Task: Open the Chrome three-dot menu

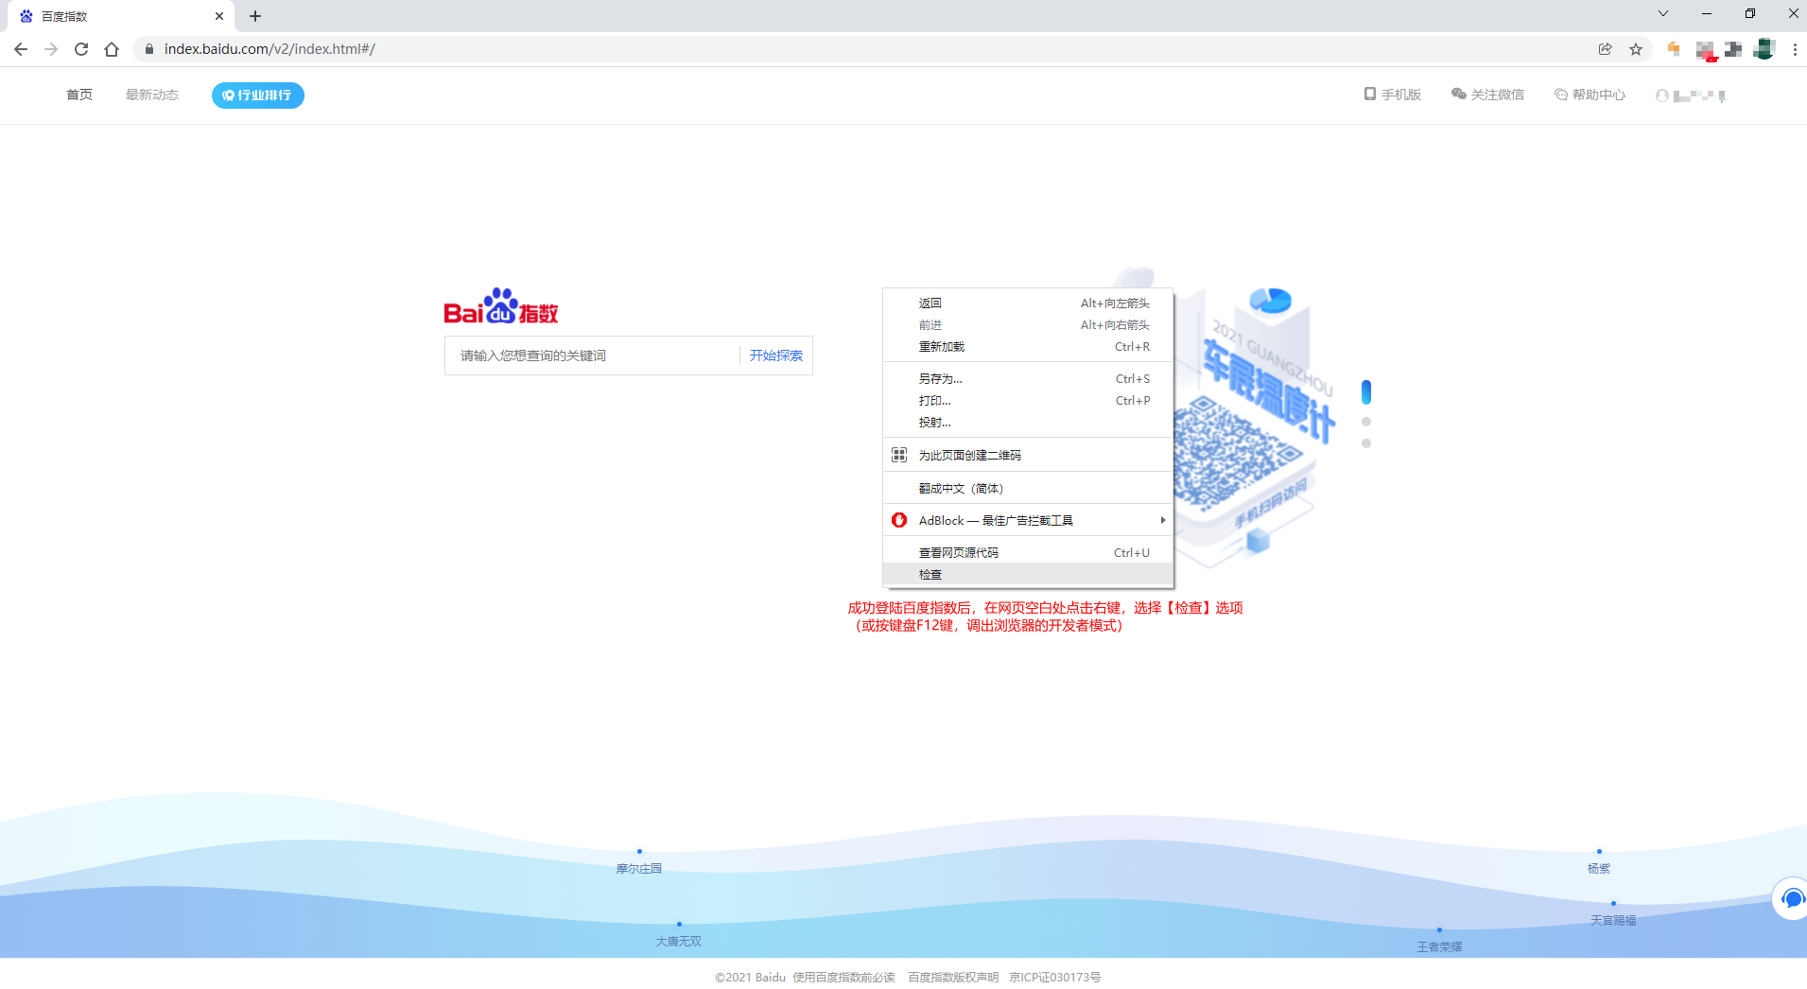Action: [1796, 49]
